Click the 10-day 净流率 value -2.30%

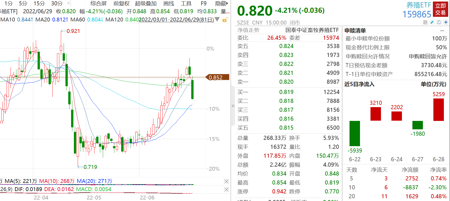437,187
